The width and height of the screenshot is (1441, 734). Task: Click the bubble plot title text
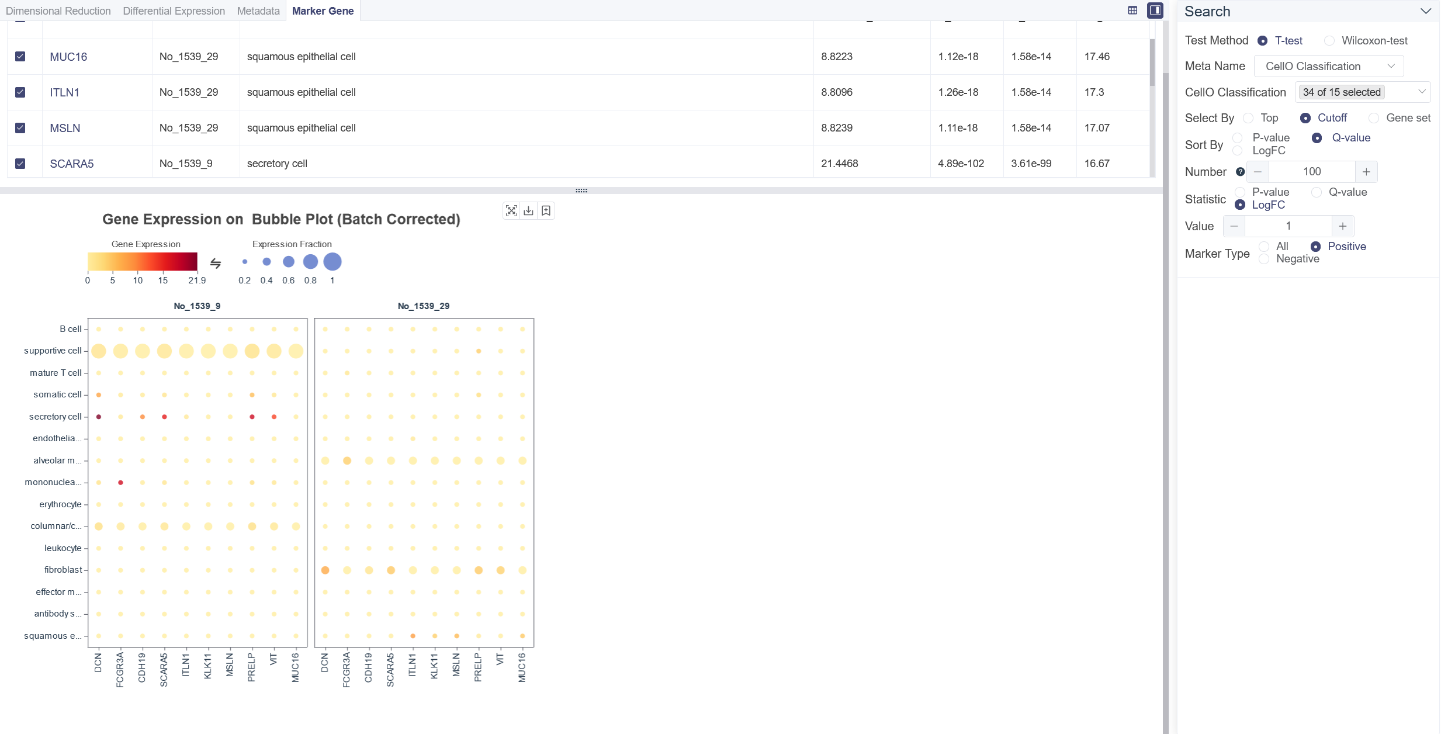282,219
